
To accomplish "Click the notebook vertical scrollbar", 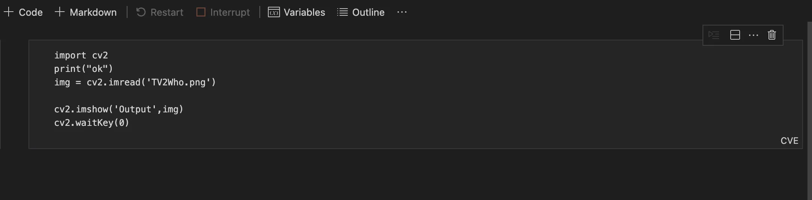I will tap(809, 111).
